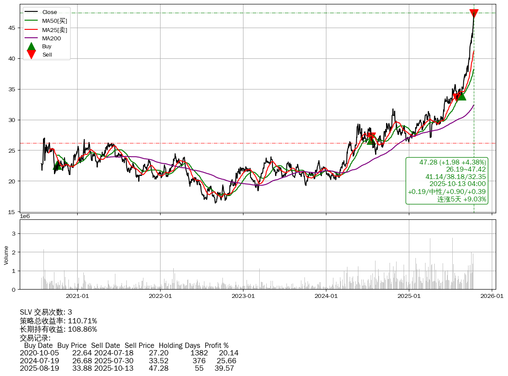Image resolution: width=508 pixels, height=376 pixels.
Task: Click the green buy marker from August 2025
Action: click(x=461, y=96)
